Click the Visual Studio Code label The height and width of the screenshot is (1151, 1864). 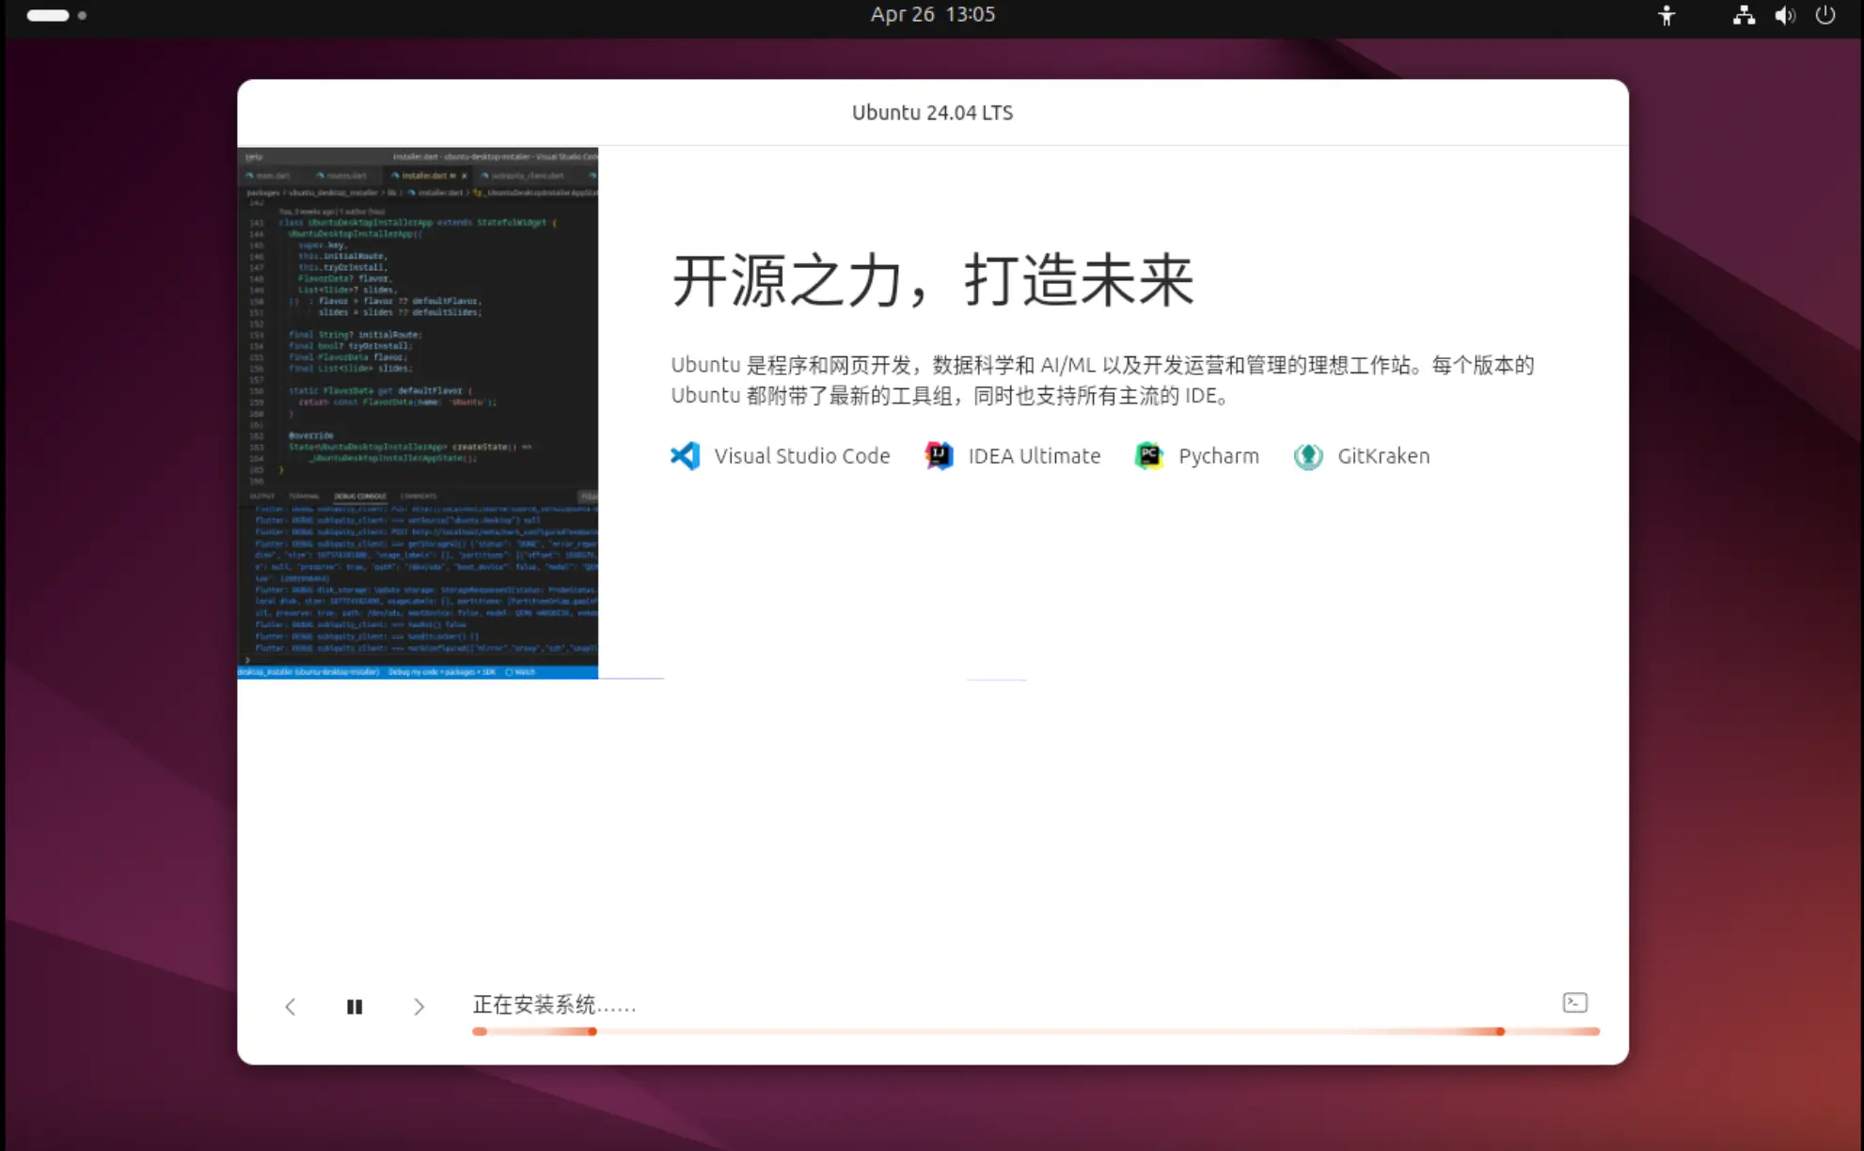coord(801,456)
